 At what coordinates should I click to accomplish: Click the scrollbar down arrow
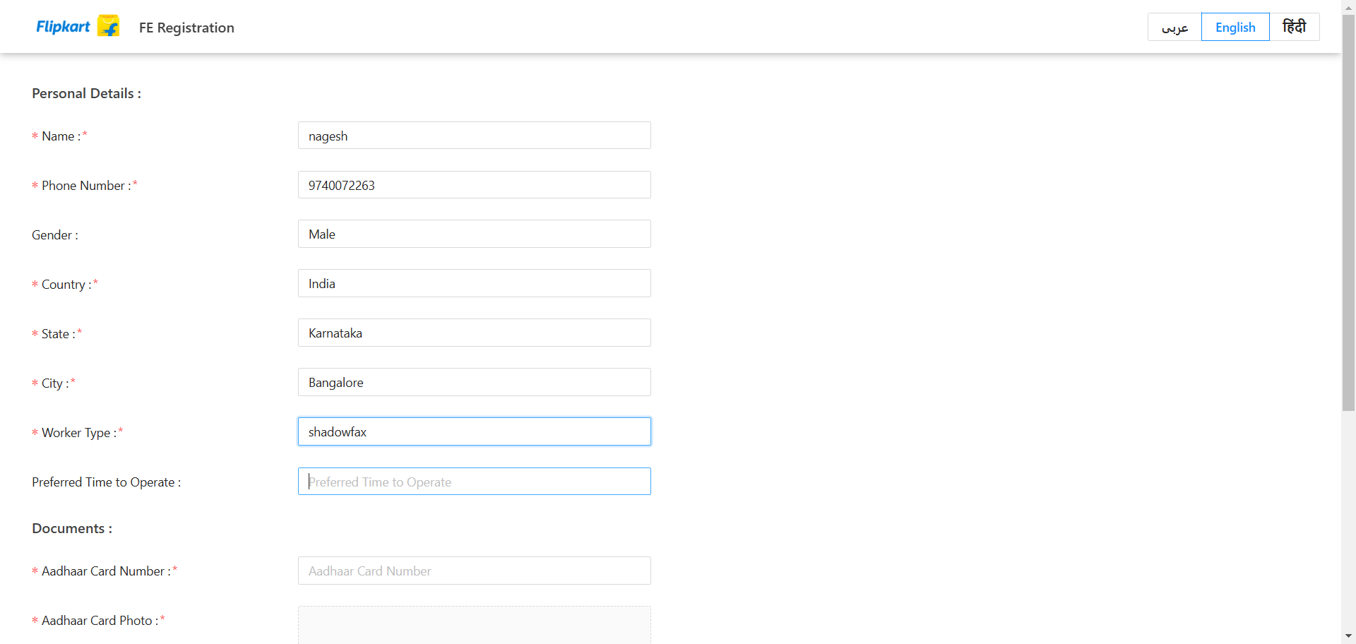pos(1348,636)
